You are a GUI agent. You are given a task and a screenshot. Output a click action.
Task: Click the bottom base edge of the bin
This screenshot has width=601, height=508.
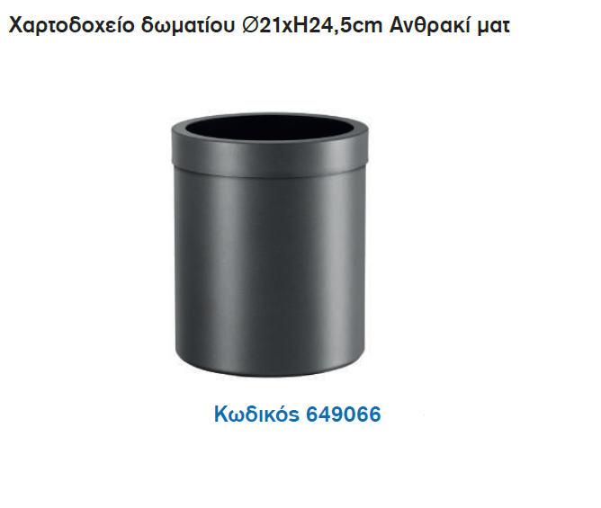click(270, 370)
